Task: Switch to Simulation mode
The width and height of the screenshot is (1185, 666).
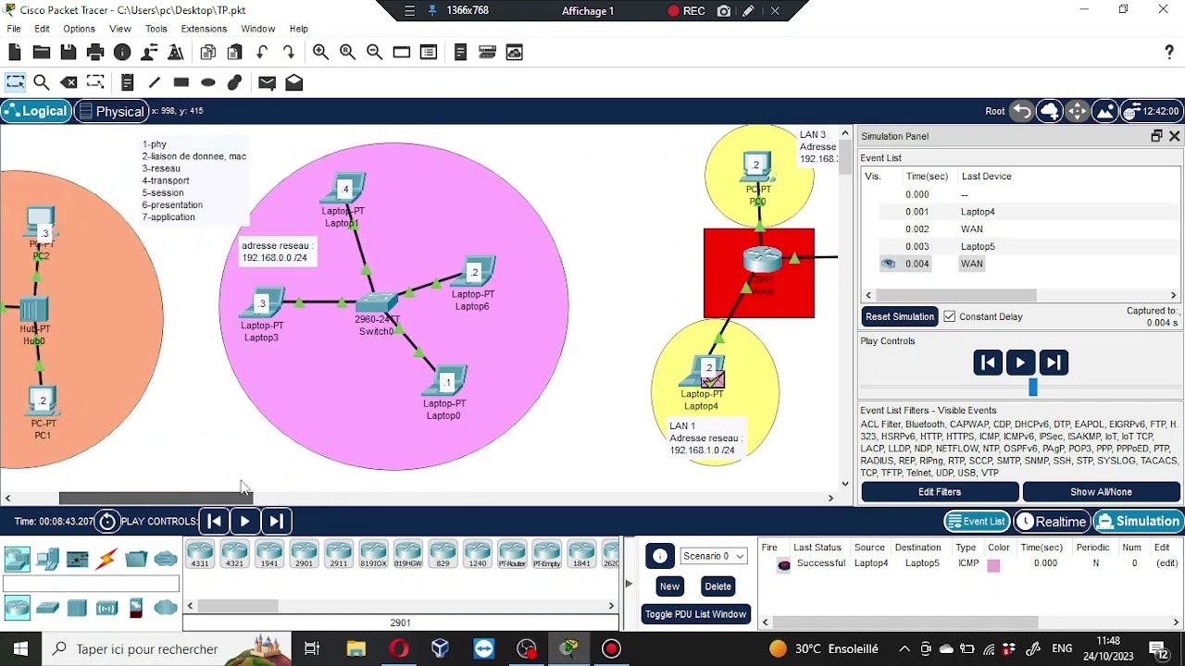Action: [x=1138, y=522]
